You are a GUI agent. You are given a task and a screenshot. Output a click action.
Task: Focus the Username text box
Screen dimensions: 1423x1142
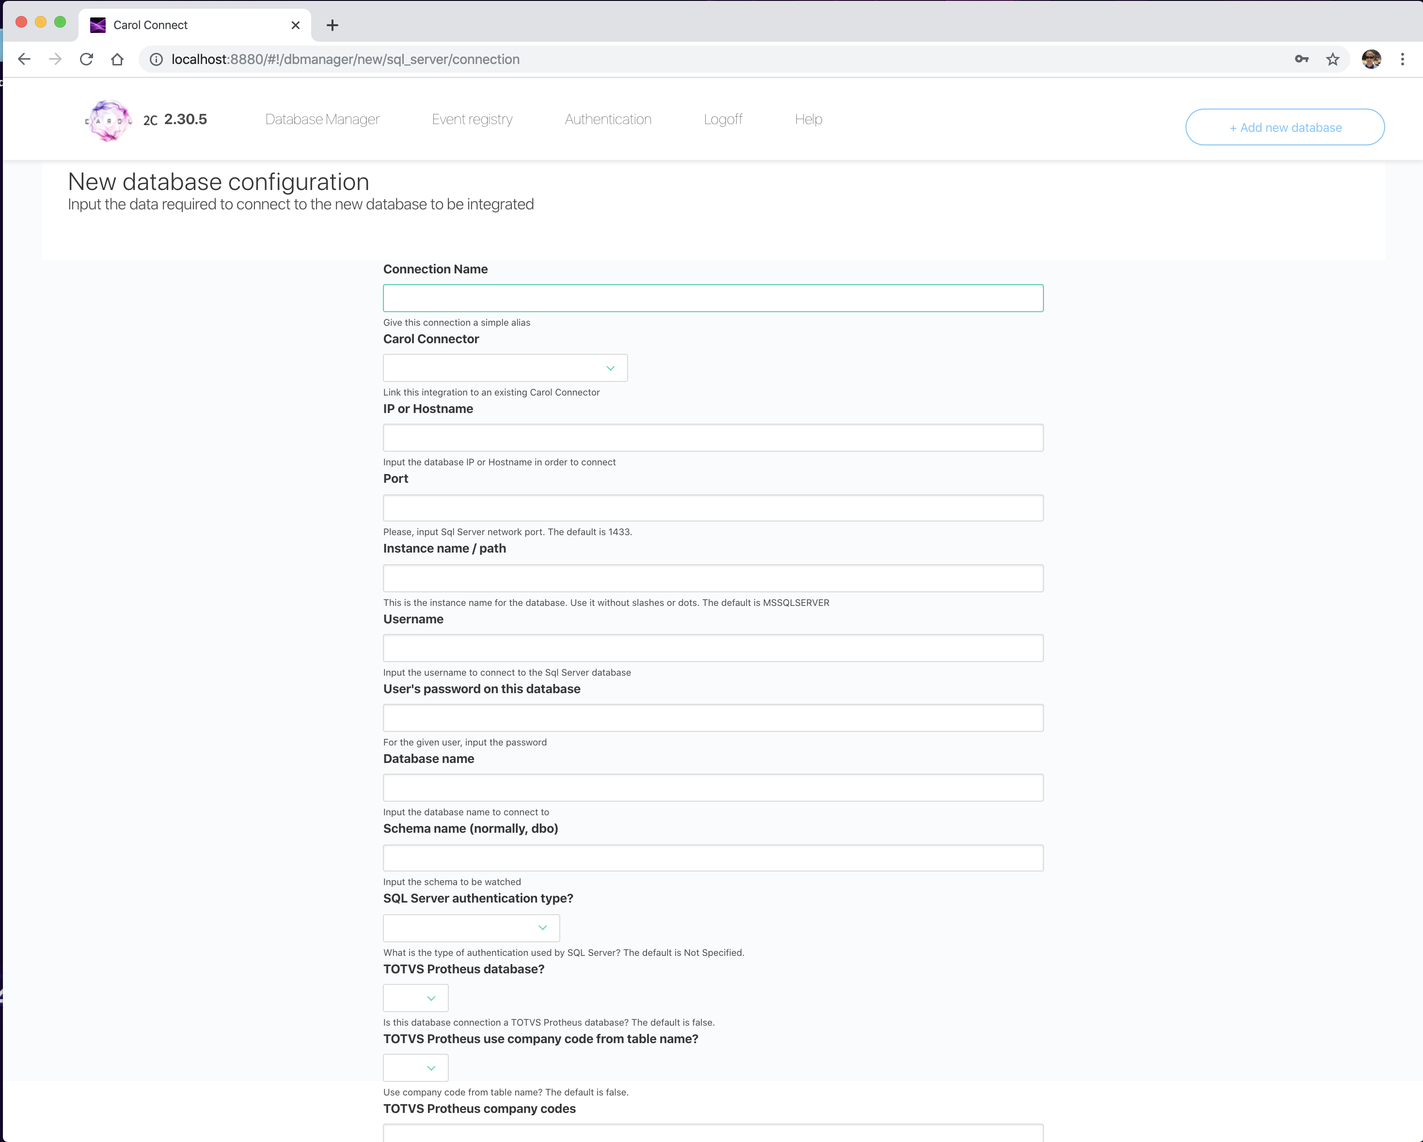coord(713,648)
